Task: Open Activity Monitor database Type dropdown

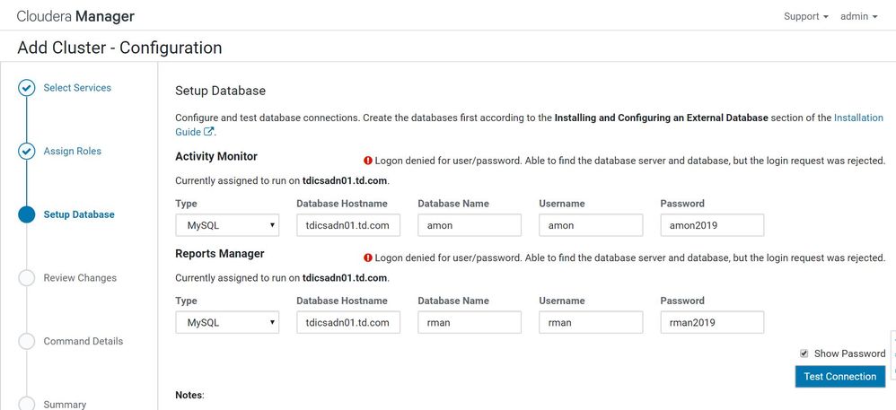Action: (227, 226)
